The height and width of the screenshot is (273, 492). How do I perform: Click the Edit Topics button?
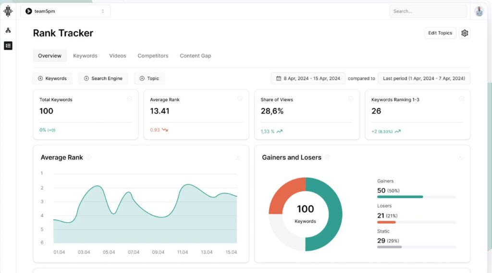(440, 33)
